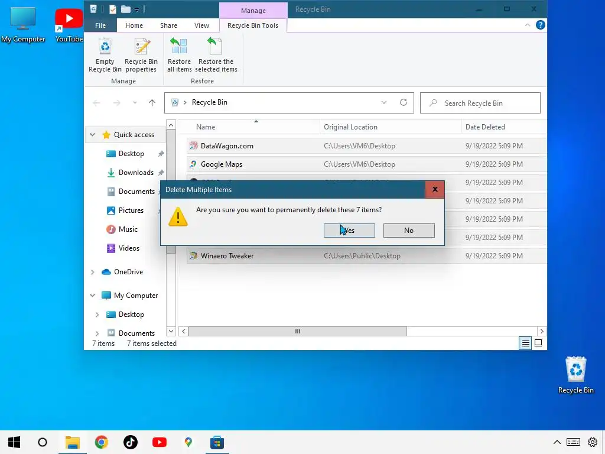Image resolution: width=605 pixels, height=454 pixels.
Task: Confirm deletion with the Yes button
Action: pyautogui.click(x=349, y=231)
